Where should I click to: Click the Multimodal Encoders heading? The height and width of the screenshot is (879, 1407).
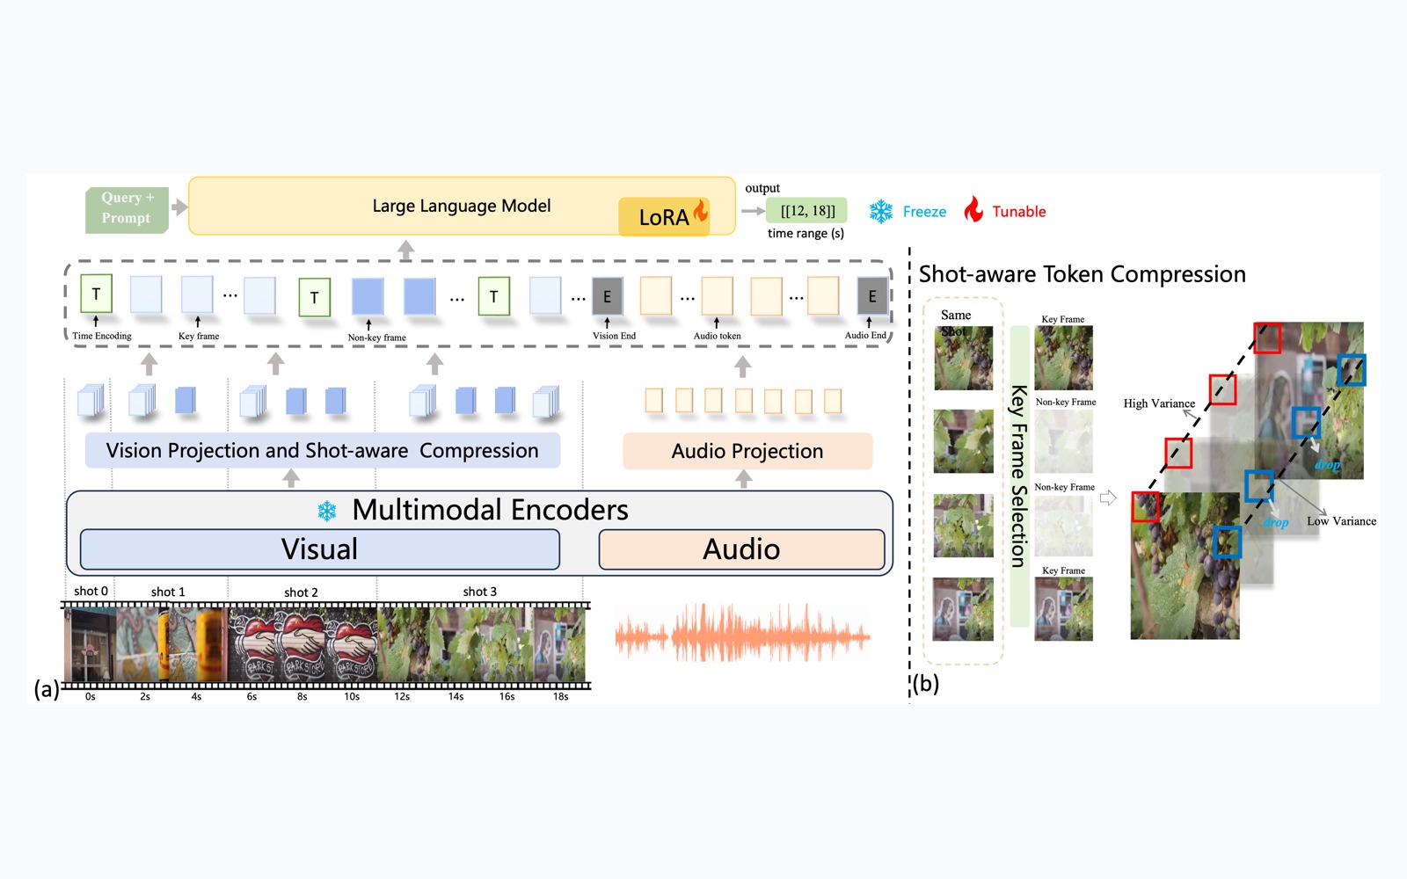click(490, 510)
